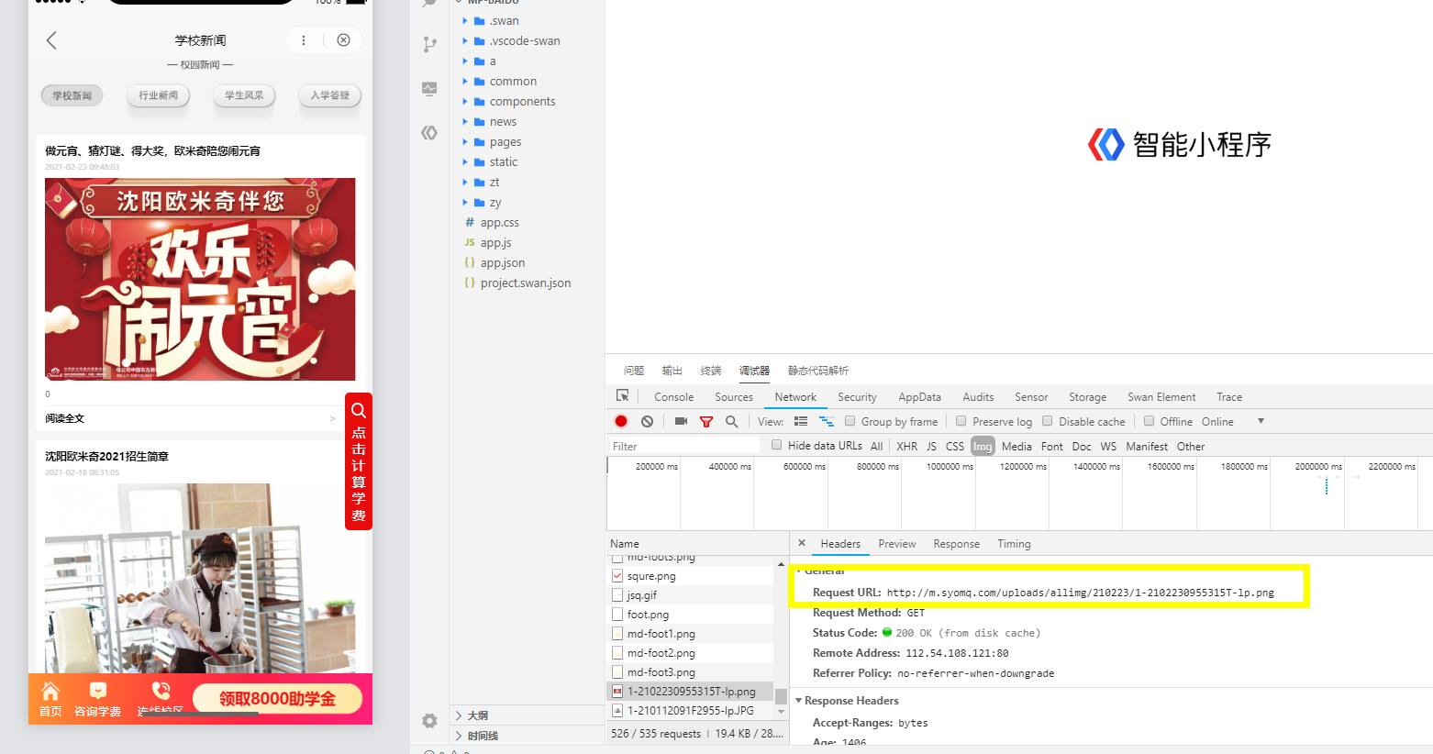The height and width of the screenshot is (754, 1433).
Task: Tap the red search tuition calculator icon
Action: [x=359, y=410]
